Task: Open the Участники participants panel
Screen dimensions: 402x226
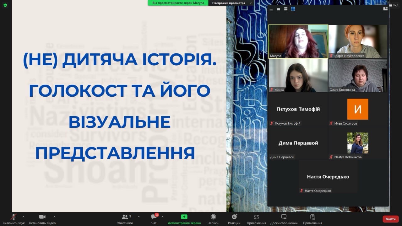Action: coord(125,217)
